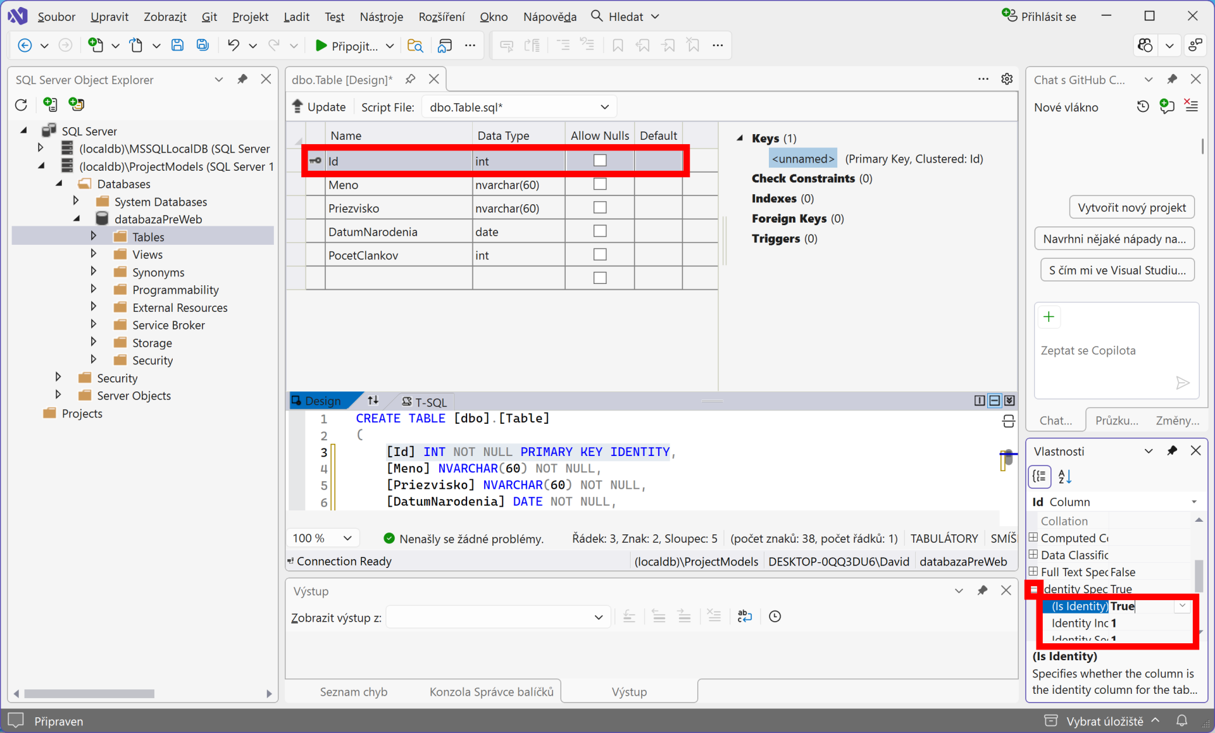Pin the SQL Server Object Explorer panel
Viewport: 1215px width, 733px height.
242,79
